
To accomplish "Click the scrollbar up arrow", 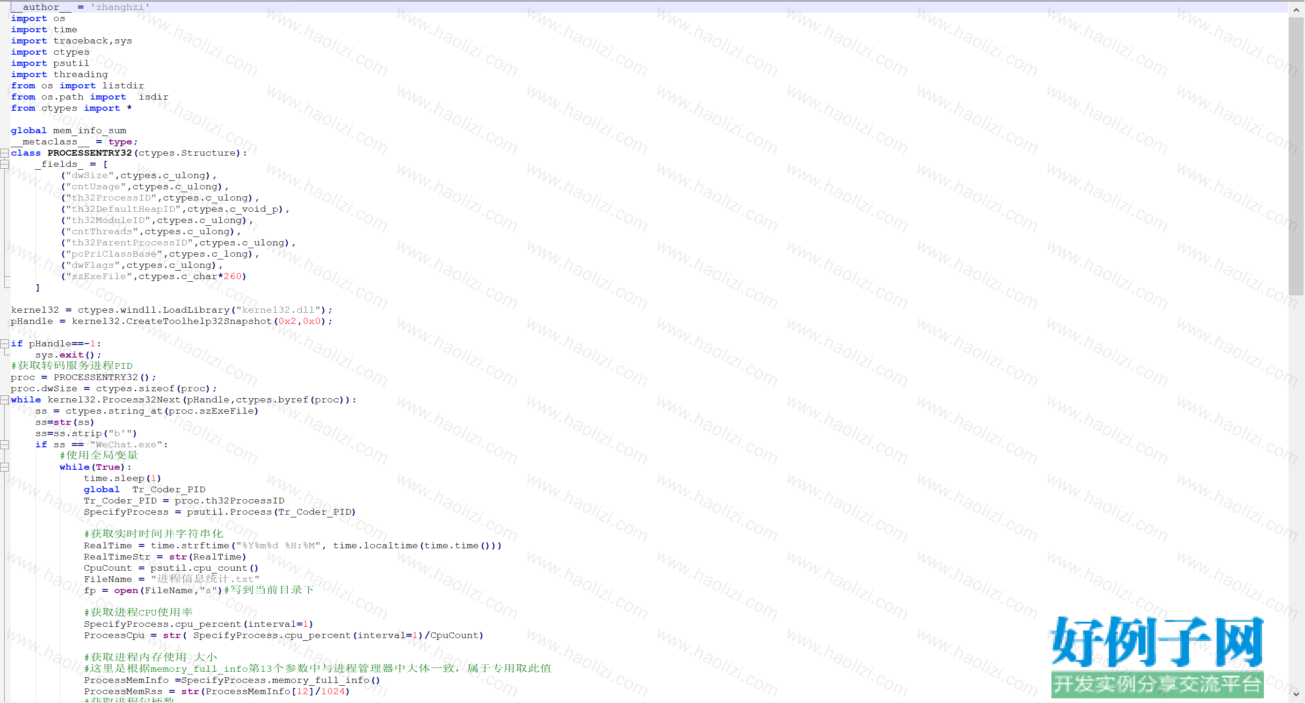I will [1296, 10].
